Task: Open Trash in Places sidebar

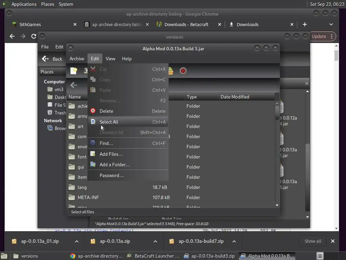Action: click(57, 113)
